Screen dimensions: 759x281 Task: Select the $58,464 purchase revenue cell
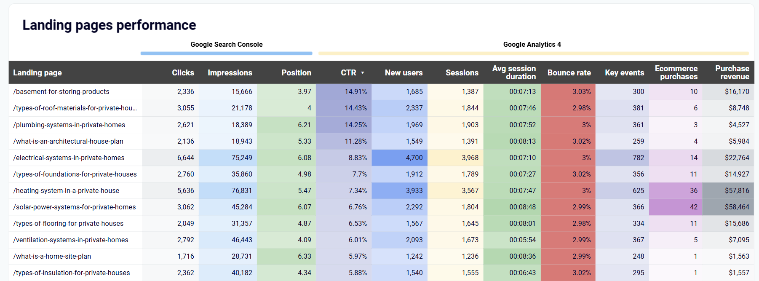[737, 207]
